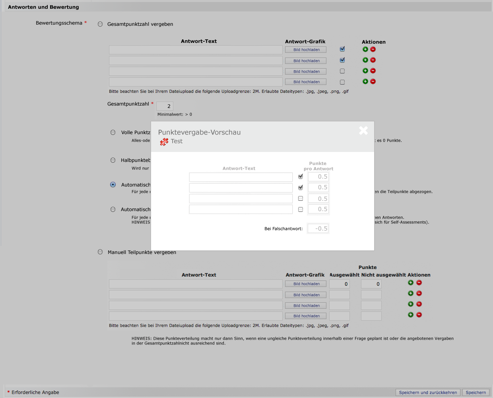Click Speichern und zurückkehren button
Viewport: 493px width, 398px height.
tap(428, 392)
